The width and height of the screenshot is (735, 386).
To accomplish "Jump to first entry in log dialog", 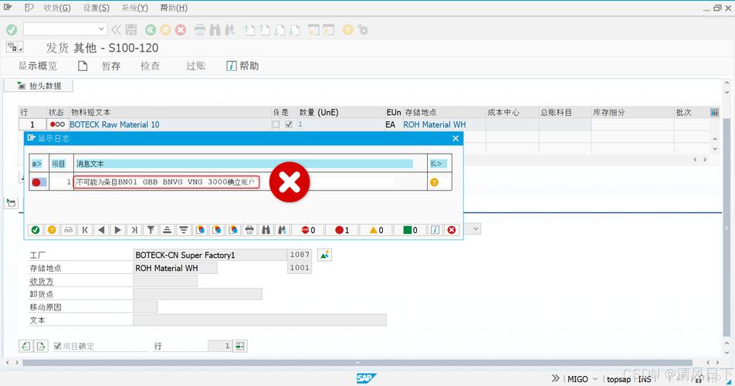I will pos(85,230).
